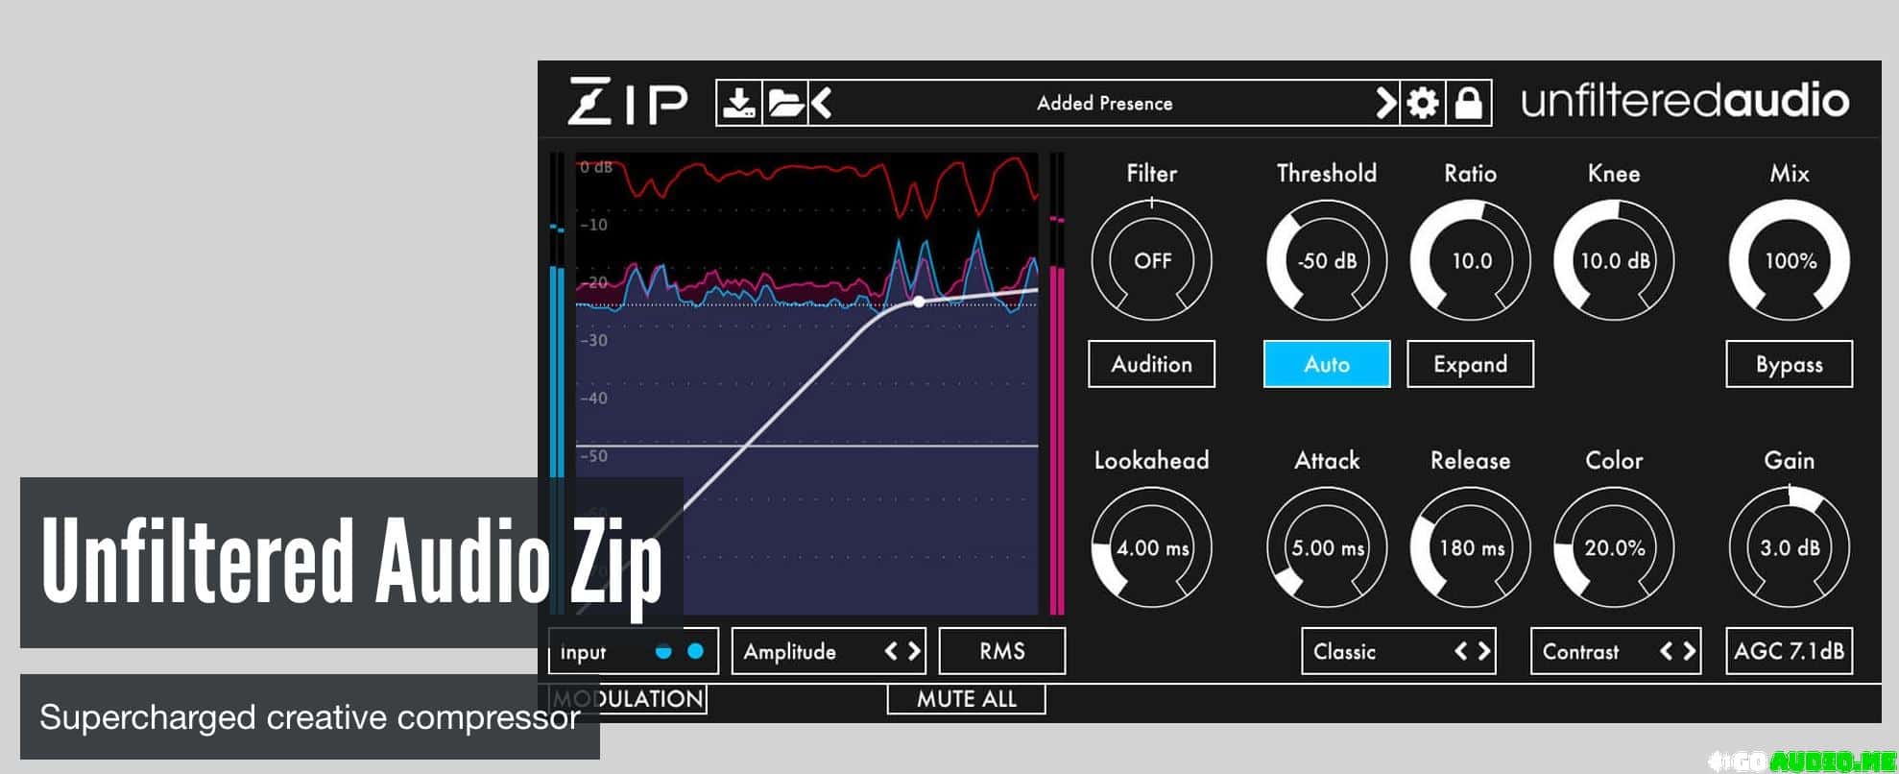The height and width of the screenshot is (774, 1899).
Task: Open the settings gear in the header
Action: pyautogui.click(x=1422, y=103)
